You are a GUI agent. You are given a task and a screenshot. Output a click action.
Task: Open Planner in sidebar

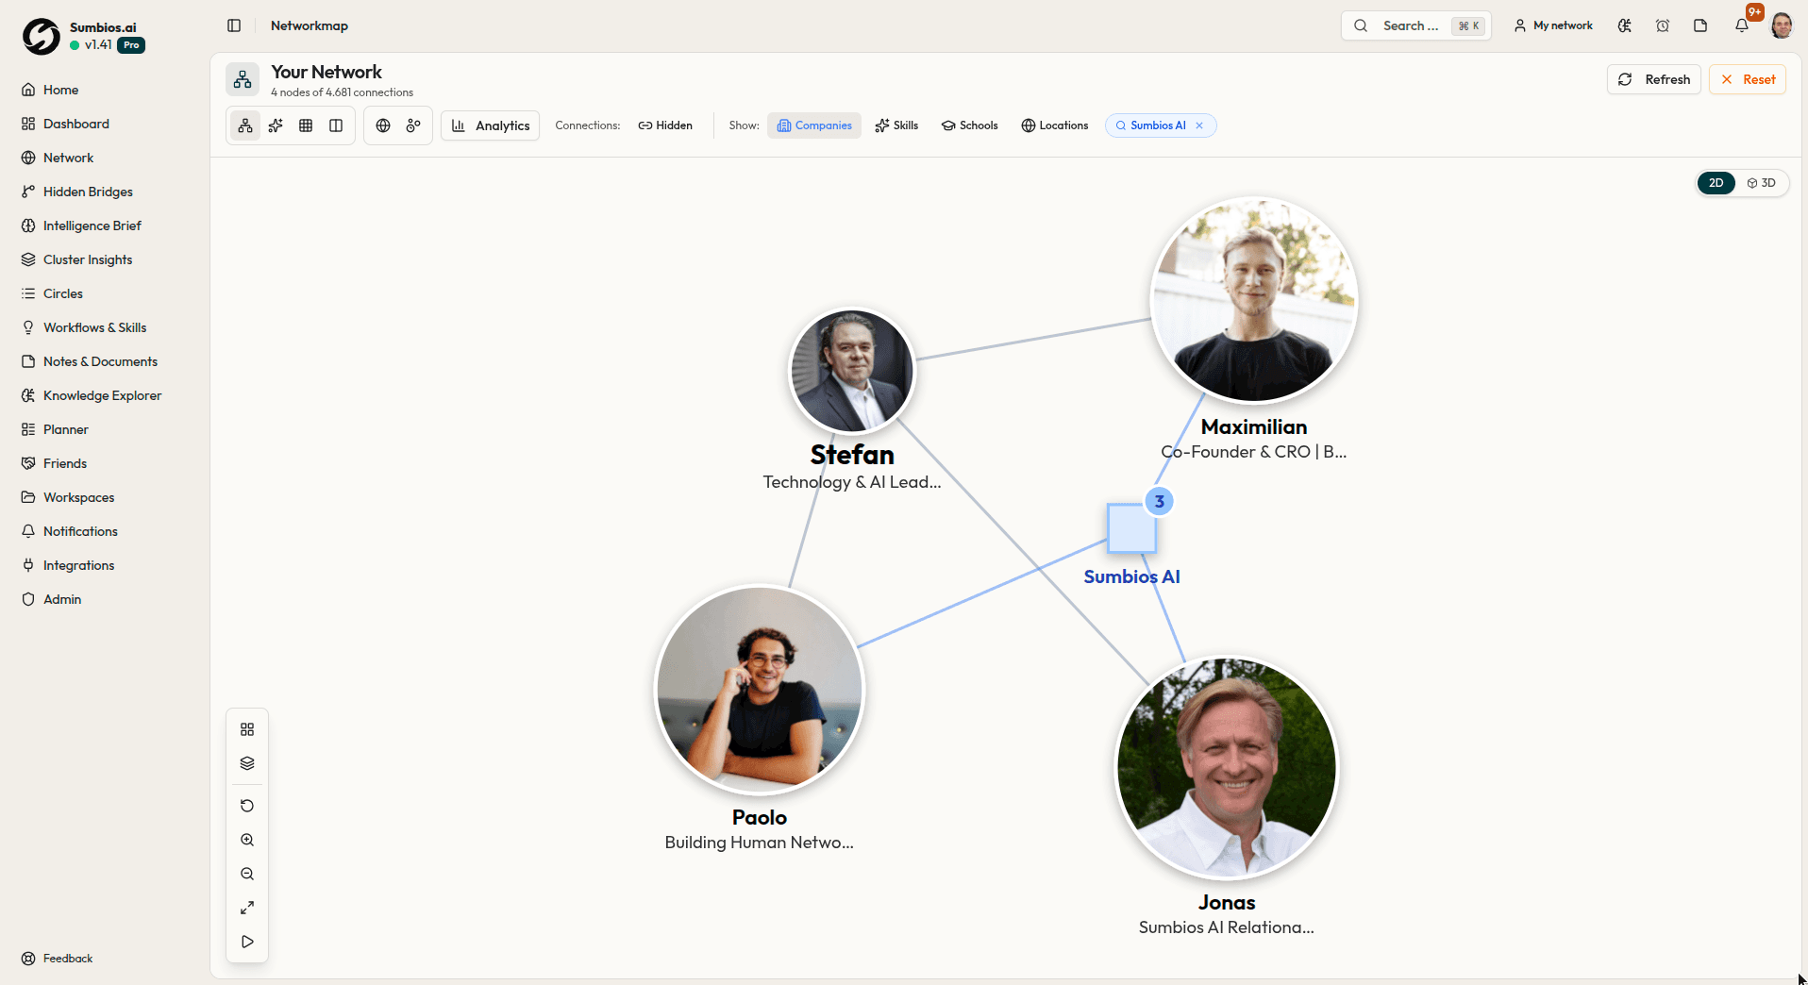tap(65, 429)
